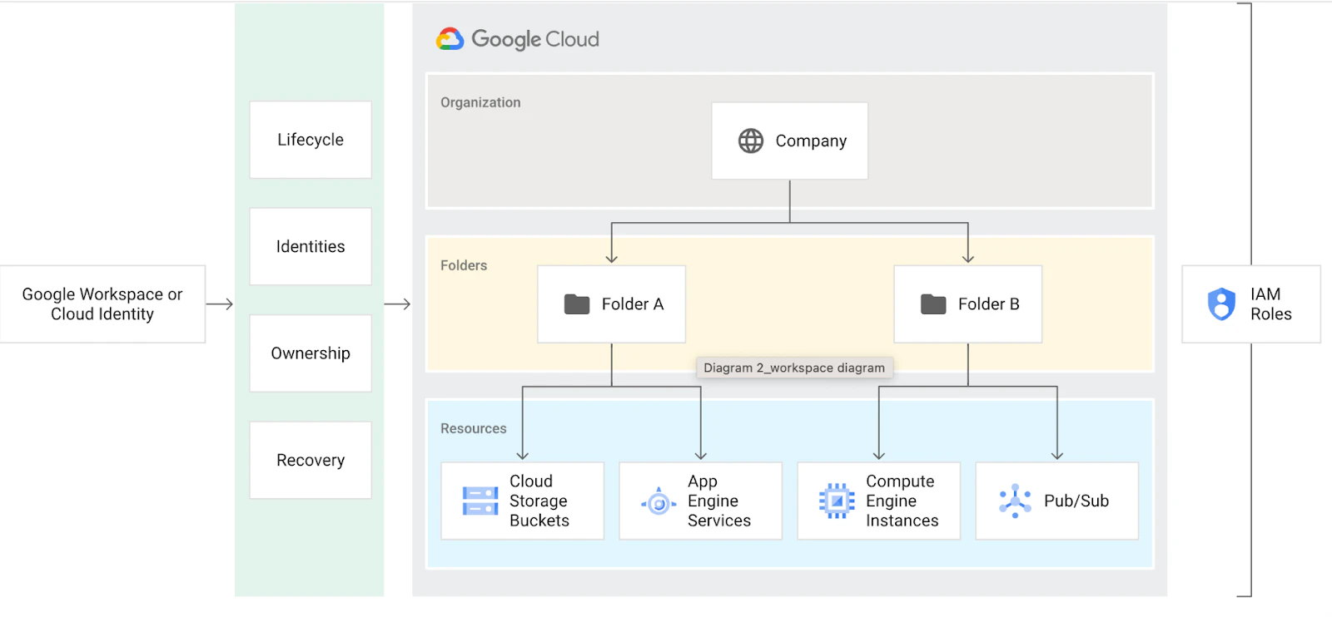
Task: Click the App Engine Services icon
Action: 659,502
